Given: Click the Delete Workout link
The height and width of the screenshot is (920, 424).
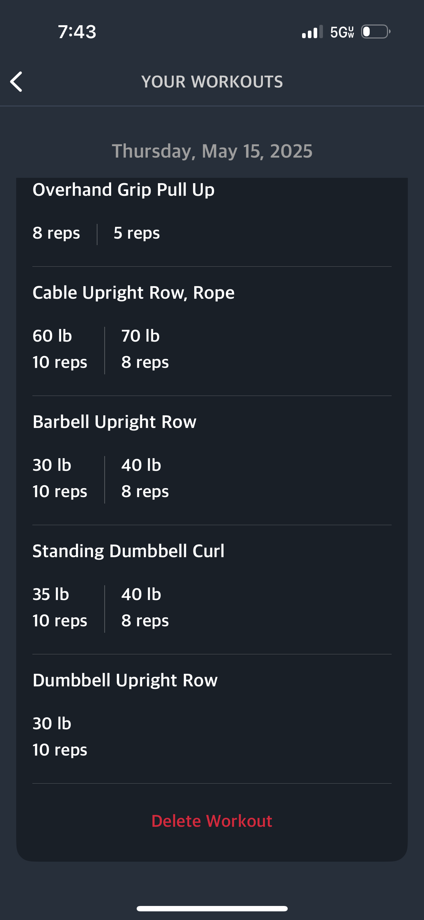Looking at the screenshot, I should point(212,821).
